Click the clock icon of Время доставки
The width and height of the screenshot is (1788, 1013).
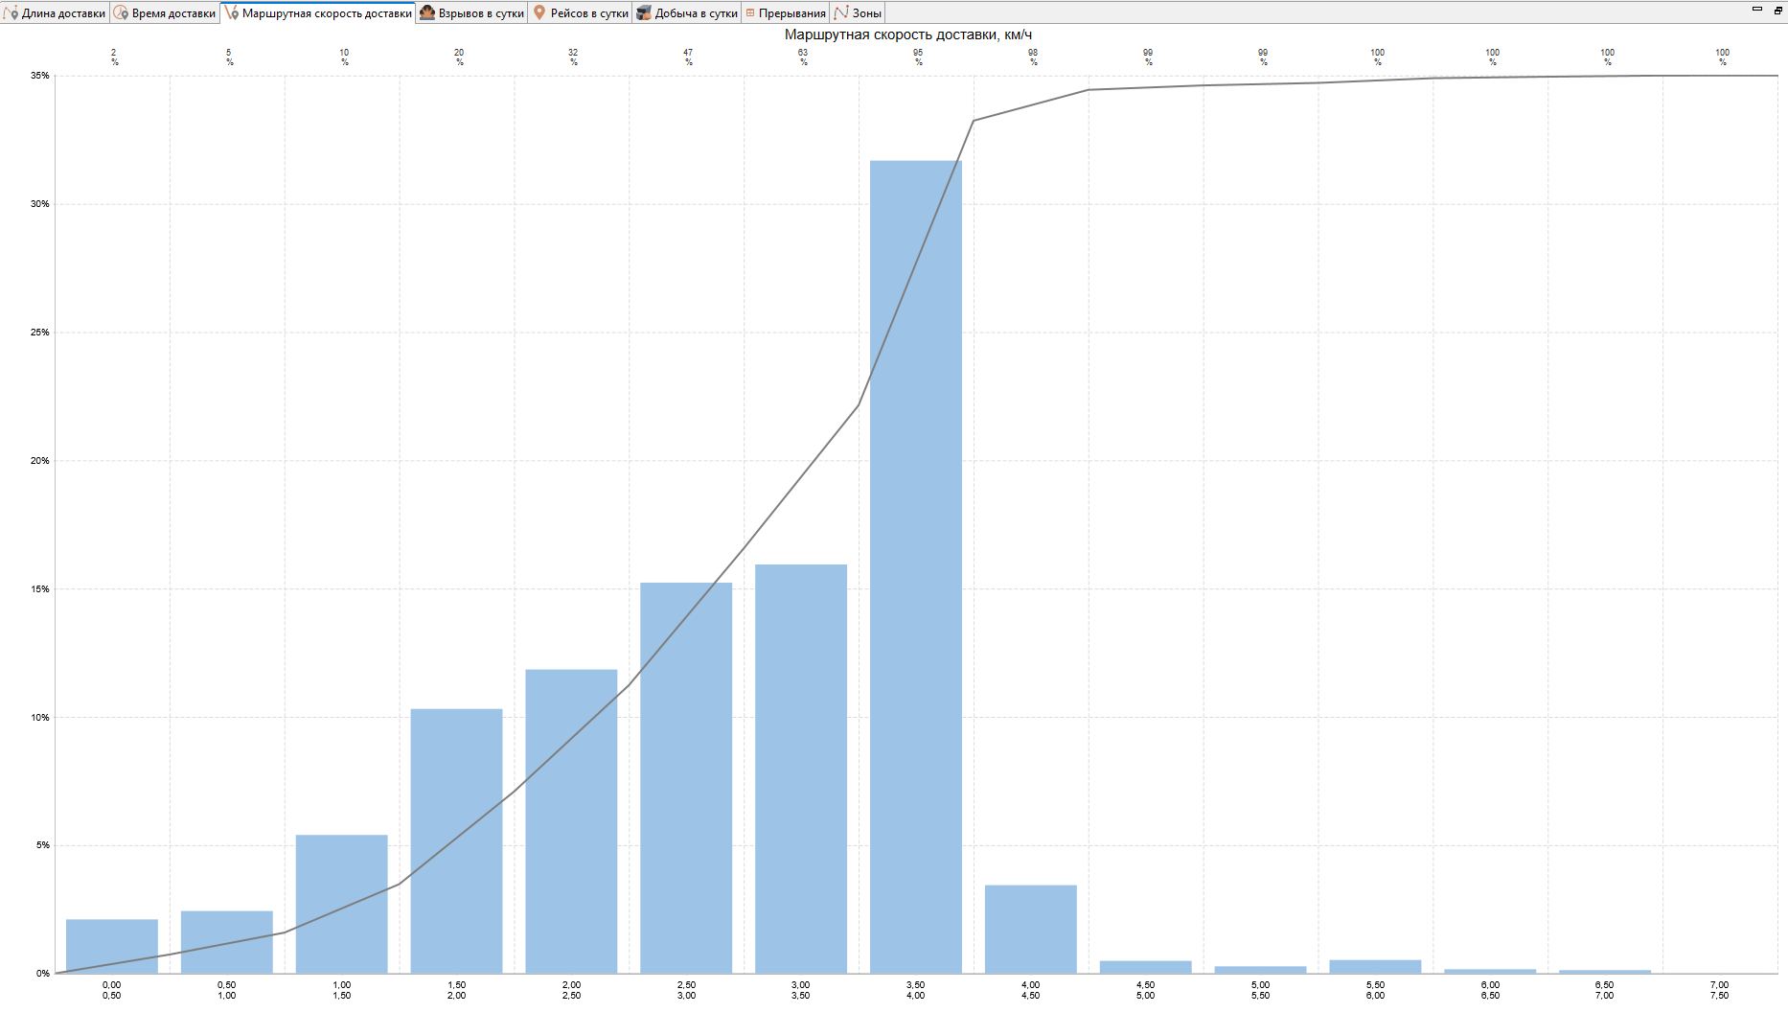[121, 12]
